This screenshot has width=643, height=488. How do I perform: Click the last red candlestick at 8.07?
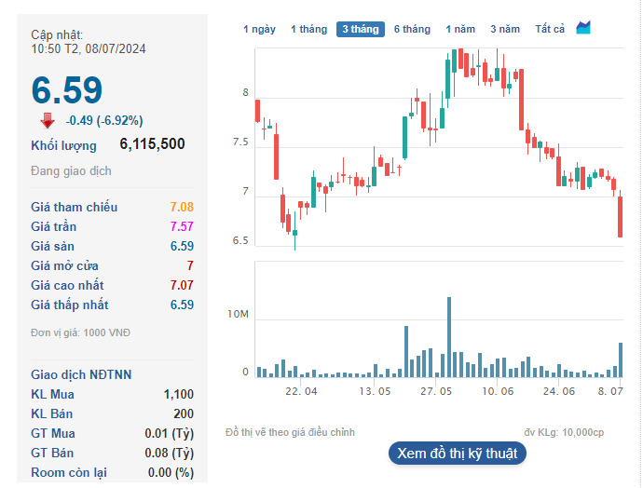[620, 216]
